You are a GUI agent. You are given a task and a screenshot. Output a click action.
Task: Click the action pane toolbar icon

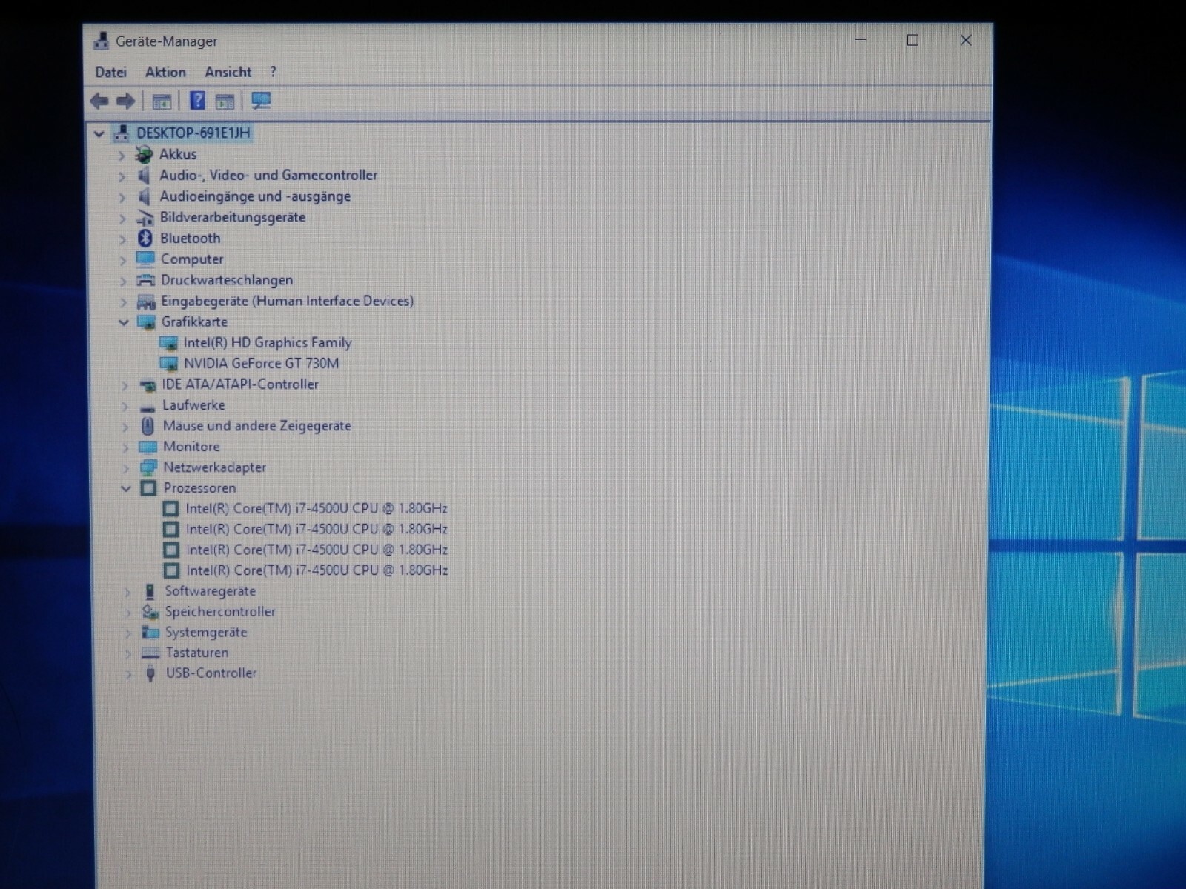pyautogui.click(x=225, y=101)
